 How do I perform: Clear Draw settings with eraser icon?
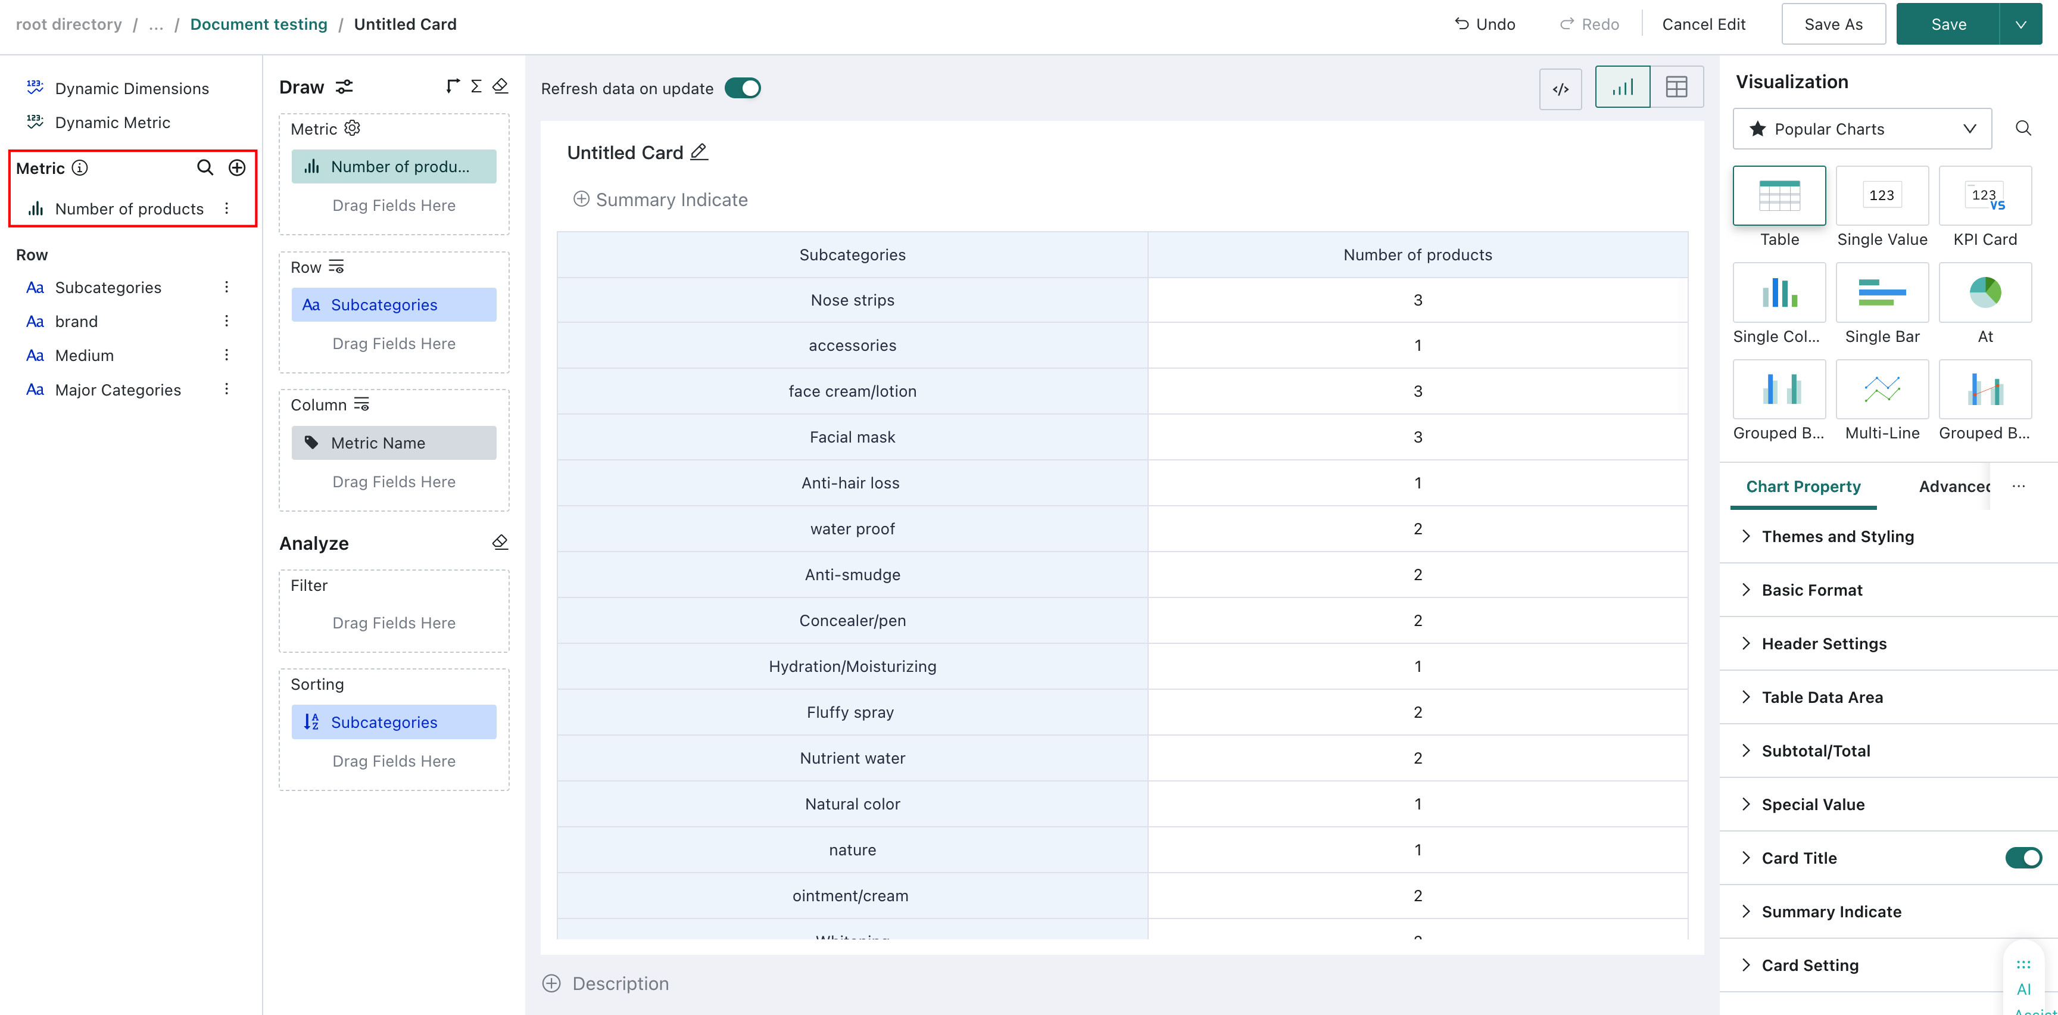tap(500, 86)
